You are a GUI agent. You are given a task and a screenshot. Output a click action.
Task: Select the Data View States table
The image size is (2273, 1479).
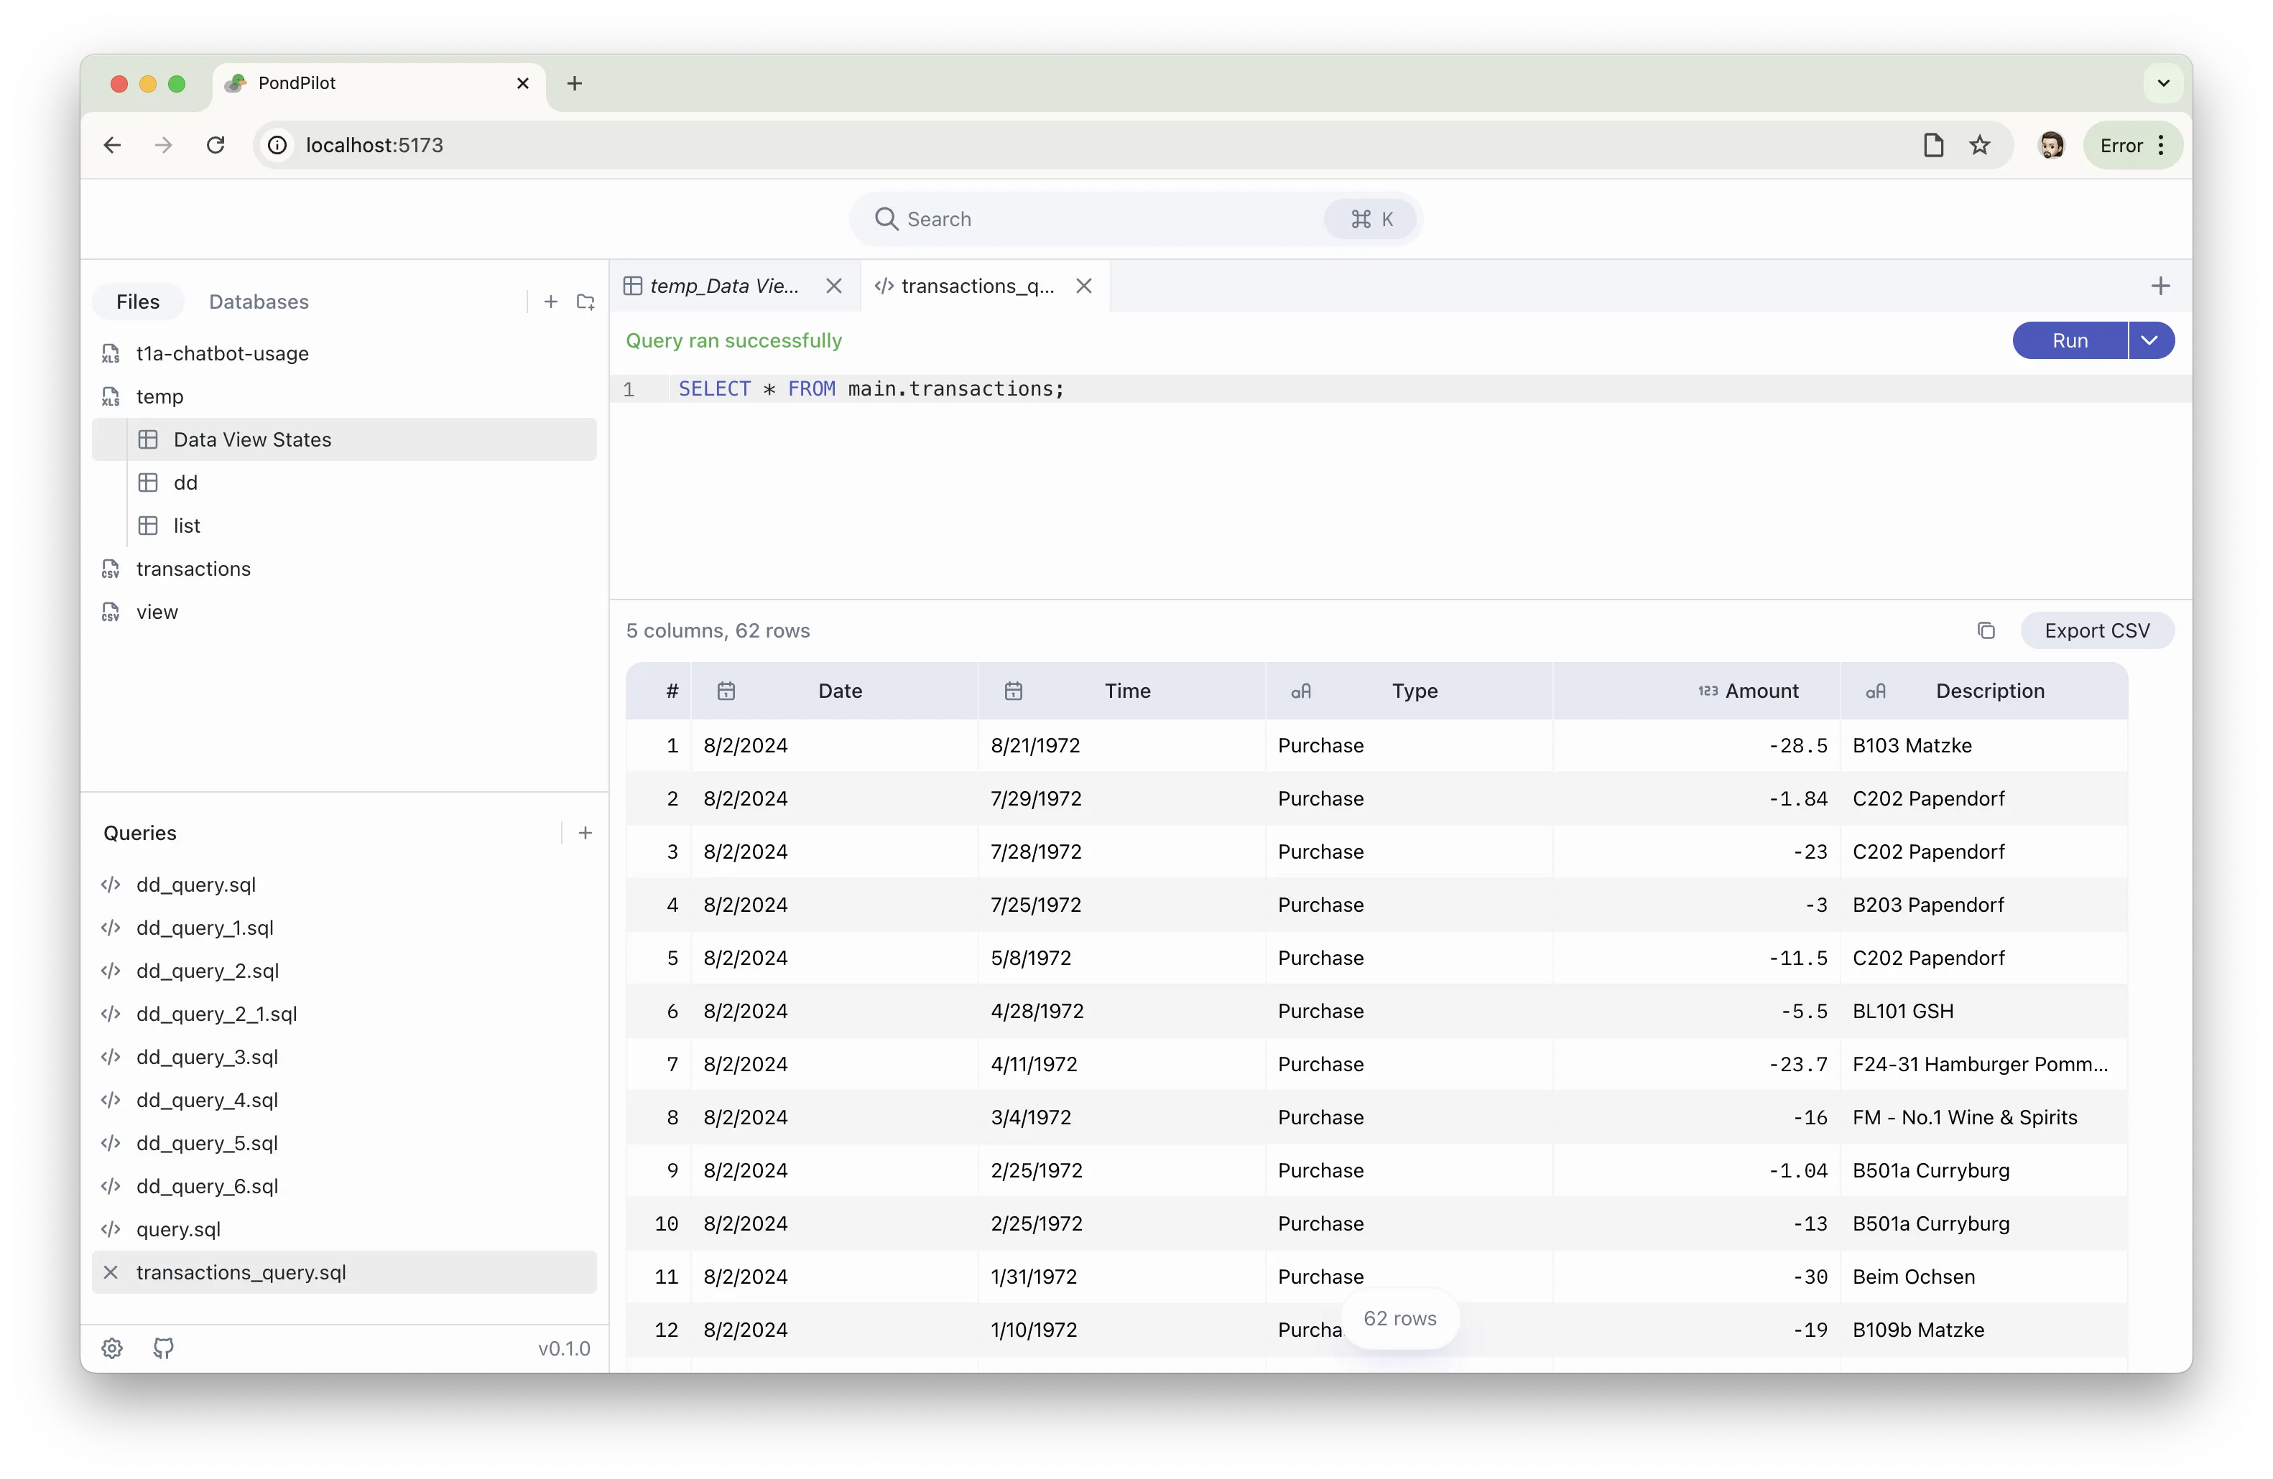pyautogui.click(x=251, y=439)
